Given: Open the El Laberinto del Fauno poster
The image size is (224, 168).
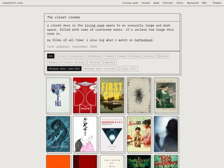Looking at the screenshot, I should pyautogui.click(x=139, y=162).
